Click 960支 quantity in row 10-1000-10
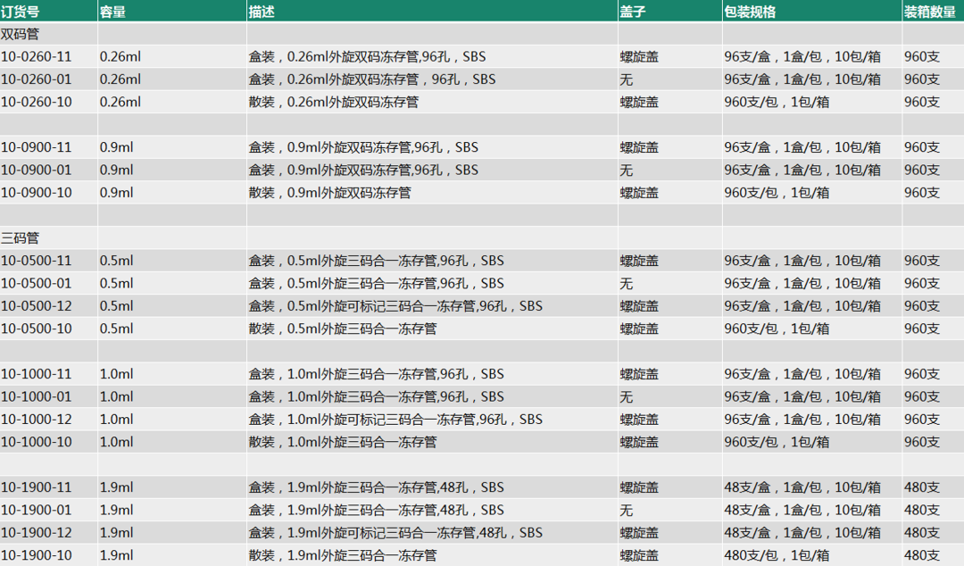 pyautogui.click(x=921, y=442)
